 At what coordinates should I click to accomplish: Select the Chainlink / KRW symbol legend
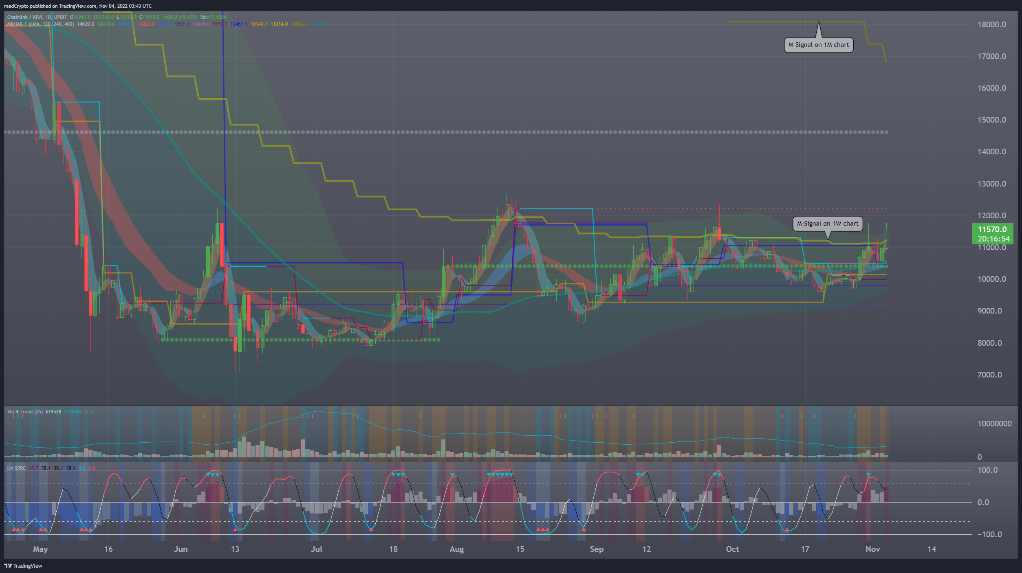point(37,17)
